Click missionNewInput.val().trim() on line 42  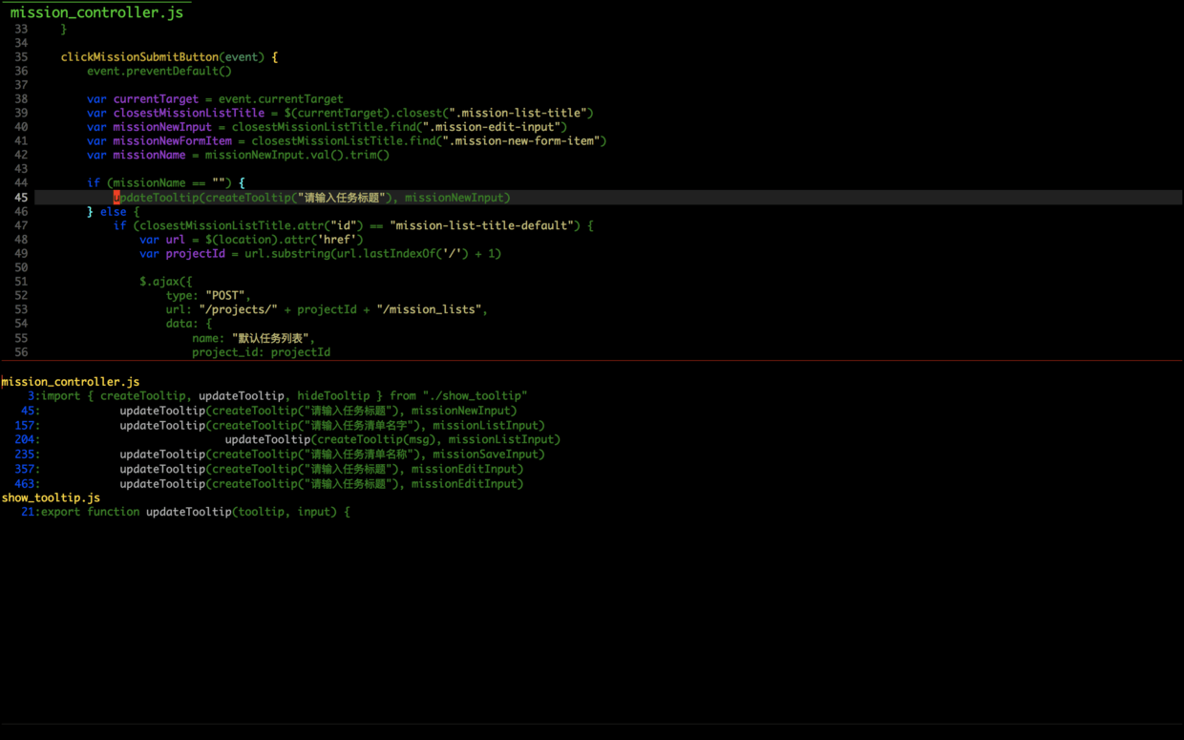[x=297, y=155]
